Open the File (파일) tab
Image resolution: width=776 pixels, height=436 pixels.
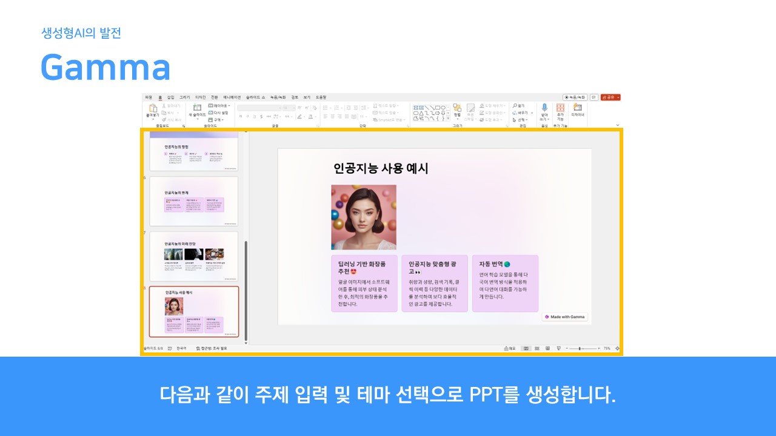pos(149,97)
